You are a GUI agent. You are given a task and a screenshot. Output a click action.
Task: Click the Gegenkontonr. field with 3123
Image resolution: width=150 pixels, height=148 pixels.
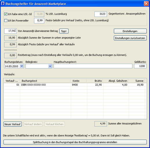pyautogui.click(x=101, y=14)
